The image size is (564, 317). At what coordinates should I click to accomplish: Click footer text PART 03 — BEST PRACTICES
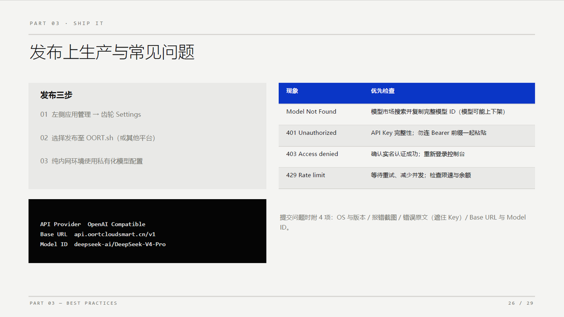click(x=73, y=303)
